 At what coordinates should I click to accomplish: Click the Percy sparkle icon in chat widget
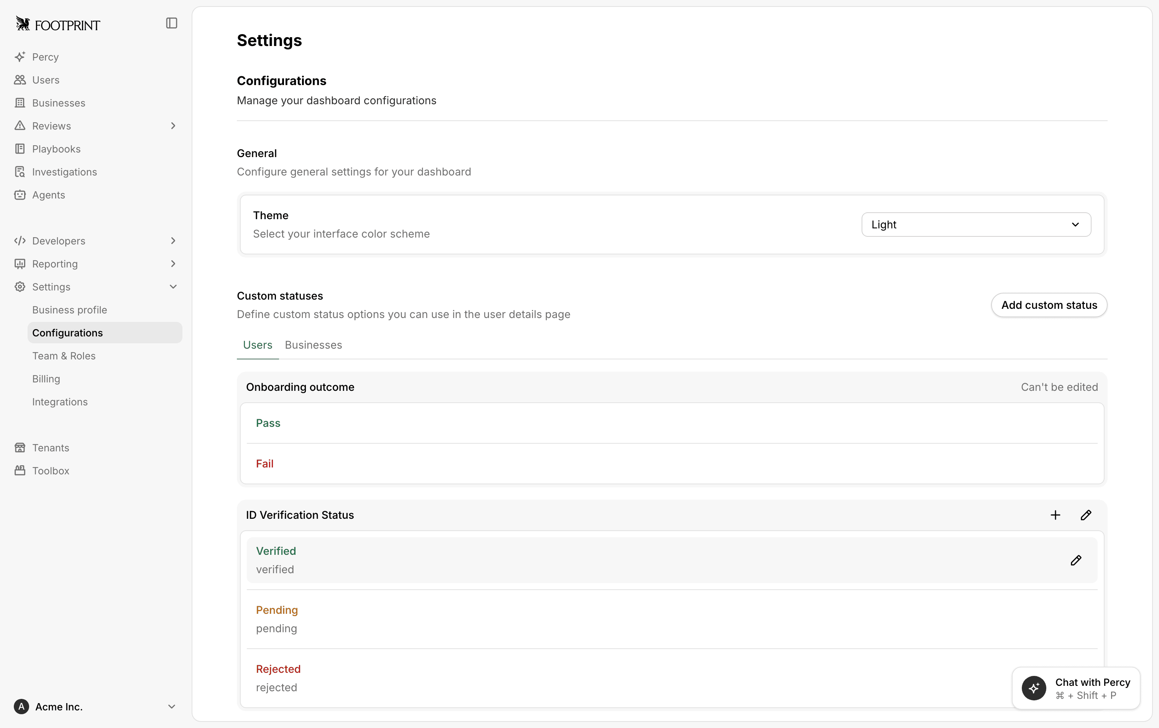pyautogui.click(x=1034, y=689)
